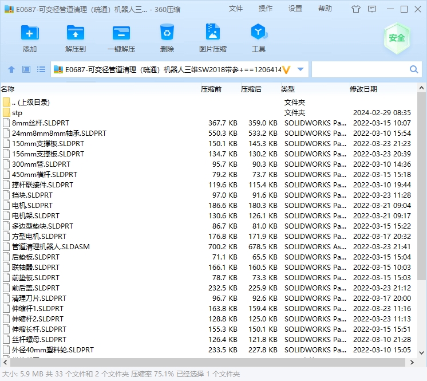Select file 方型电机.SLDPRT
Image resolution: width=427 pixels, height=381 pixels.
[39, 236]
